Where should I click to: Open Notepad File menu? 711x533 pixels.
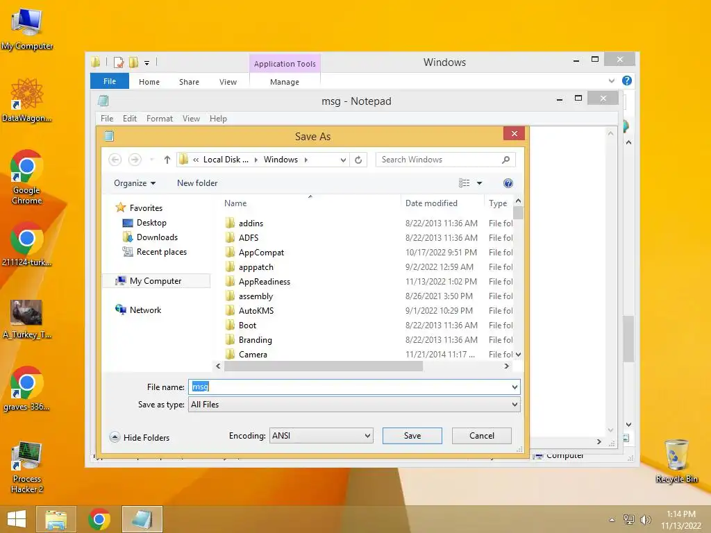click(x=107, y=118)
